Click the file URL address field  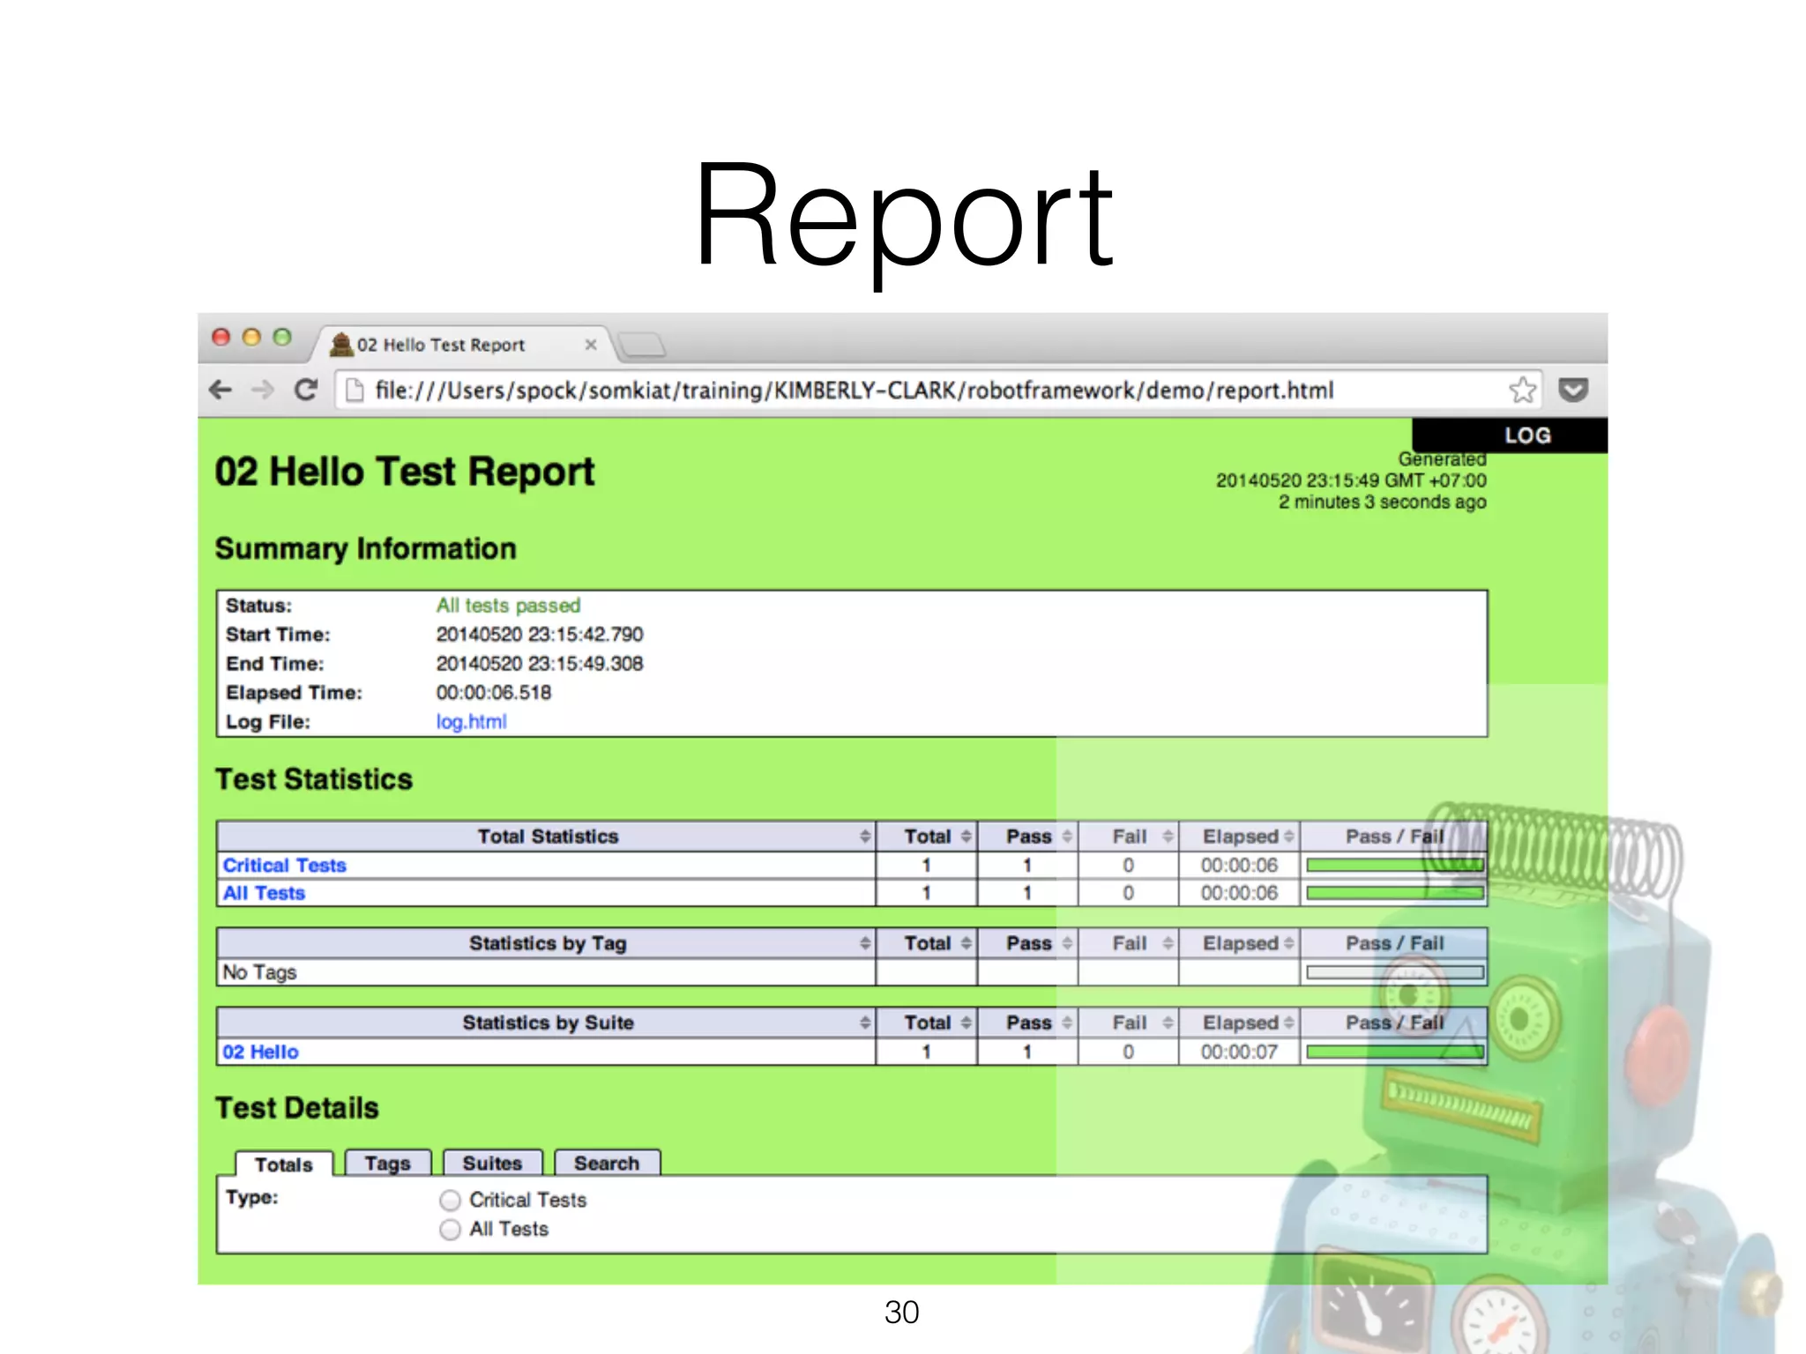854,390
